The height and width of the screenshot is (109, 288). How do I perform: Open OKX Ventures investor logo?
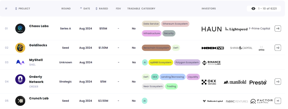(x=209, y=82)
